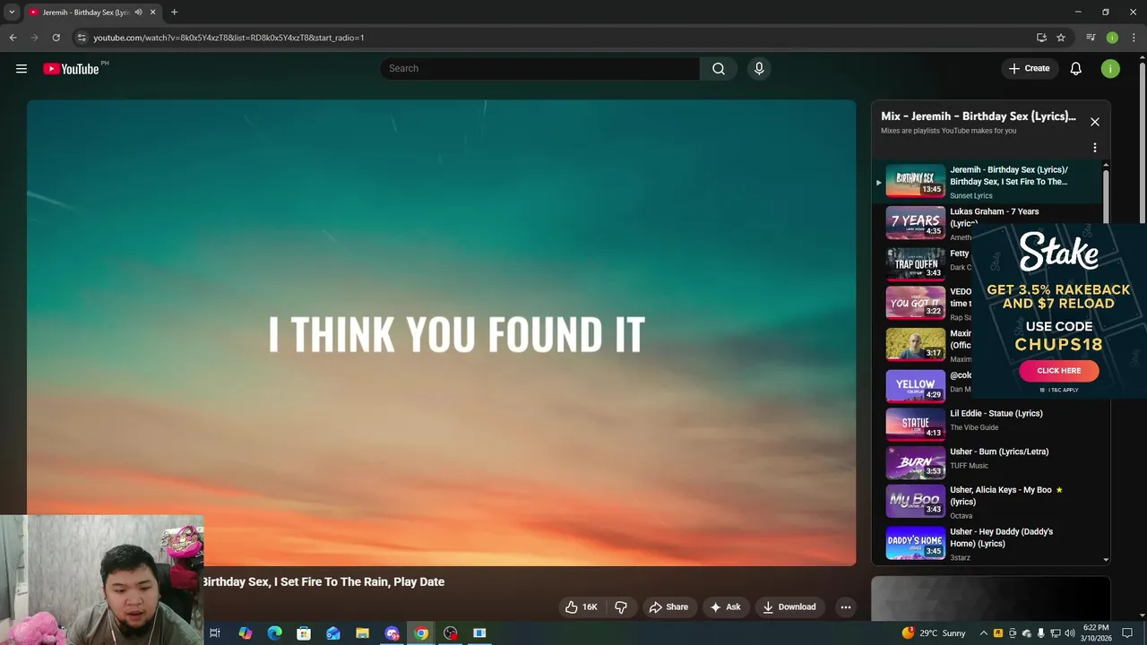Open Windows notification center icon

pos(1127,633)
